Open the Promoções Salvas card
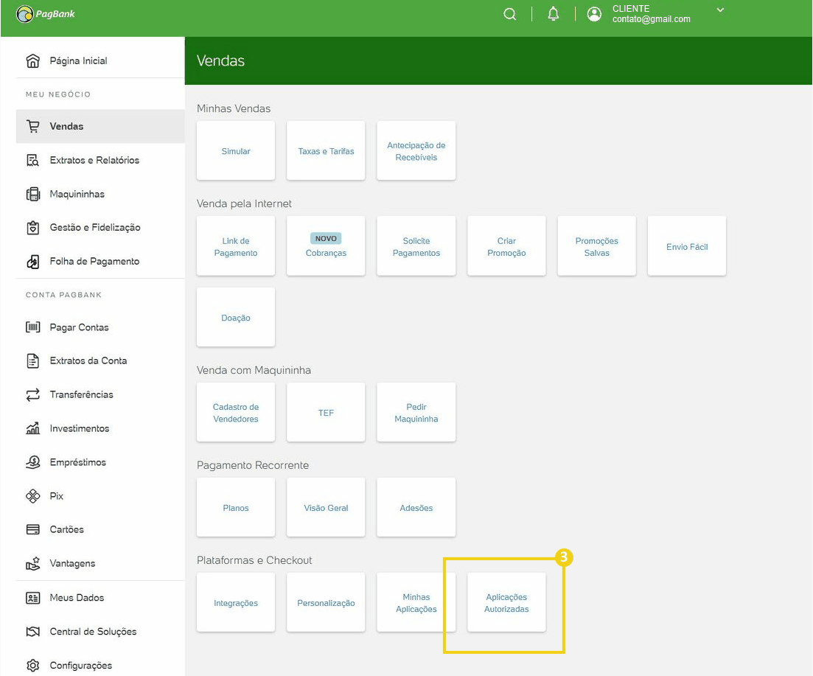Viewport: 813px width, 676px height. [x=597, y=246]
